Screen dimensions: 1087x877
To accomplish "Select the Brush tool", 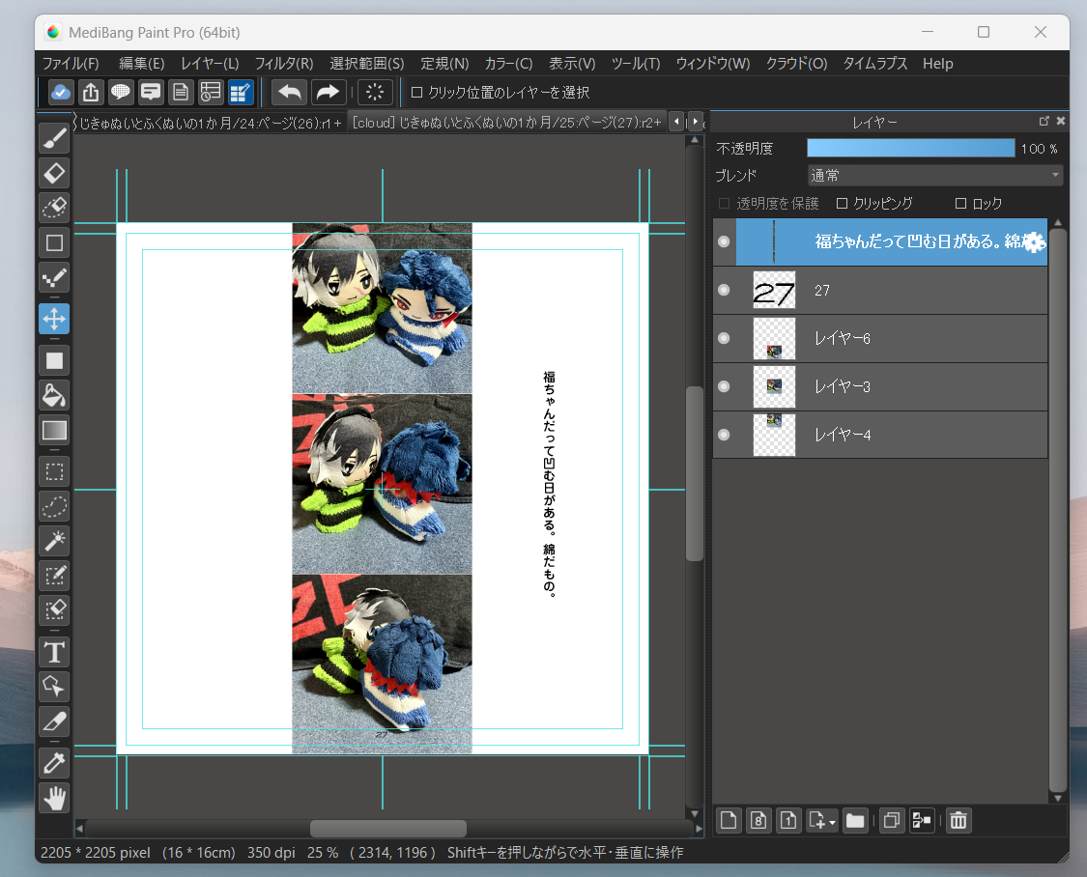I will click(x=54, y=138).
